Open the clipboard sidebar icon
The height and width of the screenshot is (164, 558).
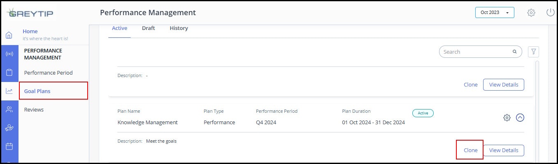(9, 73)
